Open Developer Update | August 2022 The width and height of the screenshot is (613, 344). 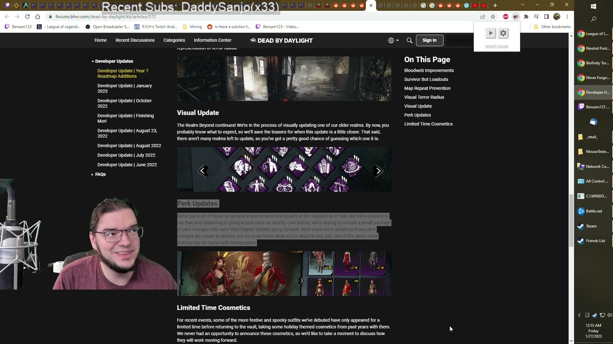coord(129,146)
